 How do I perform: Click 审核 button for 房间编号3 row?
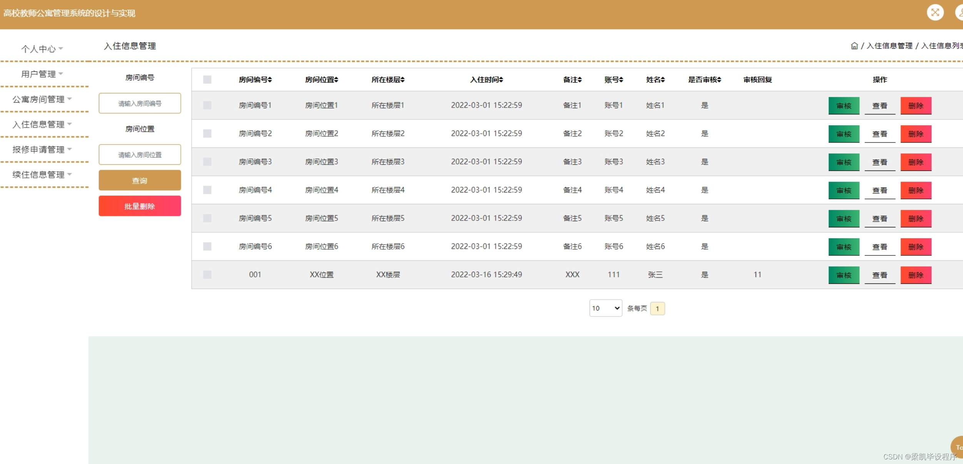(x=843, y=162)
